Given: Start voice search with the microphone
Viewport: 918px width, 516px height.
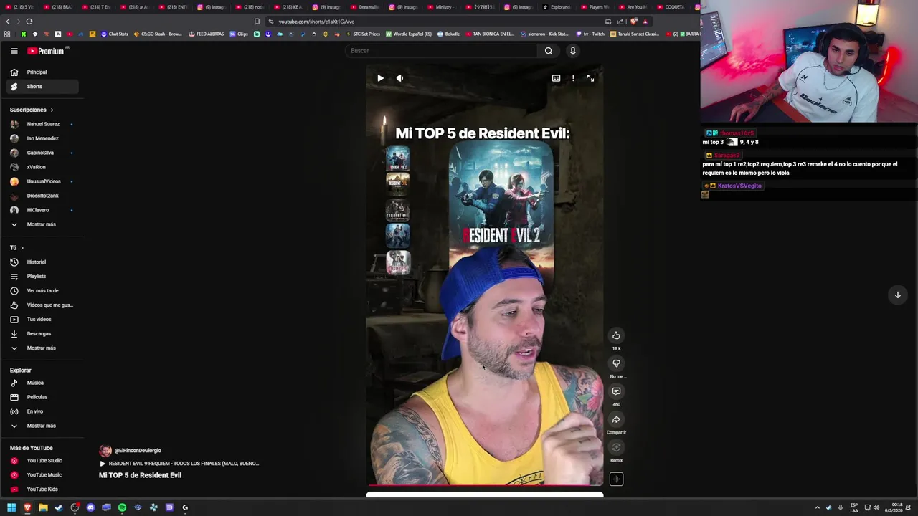Looking at the screenshot, I should [572, 51].
